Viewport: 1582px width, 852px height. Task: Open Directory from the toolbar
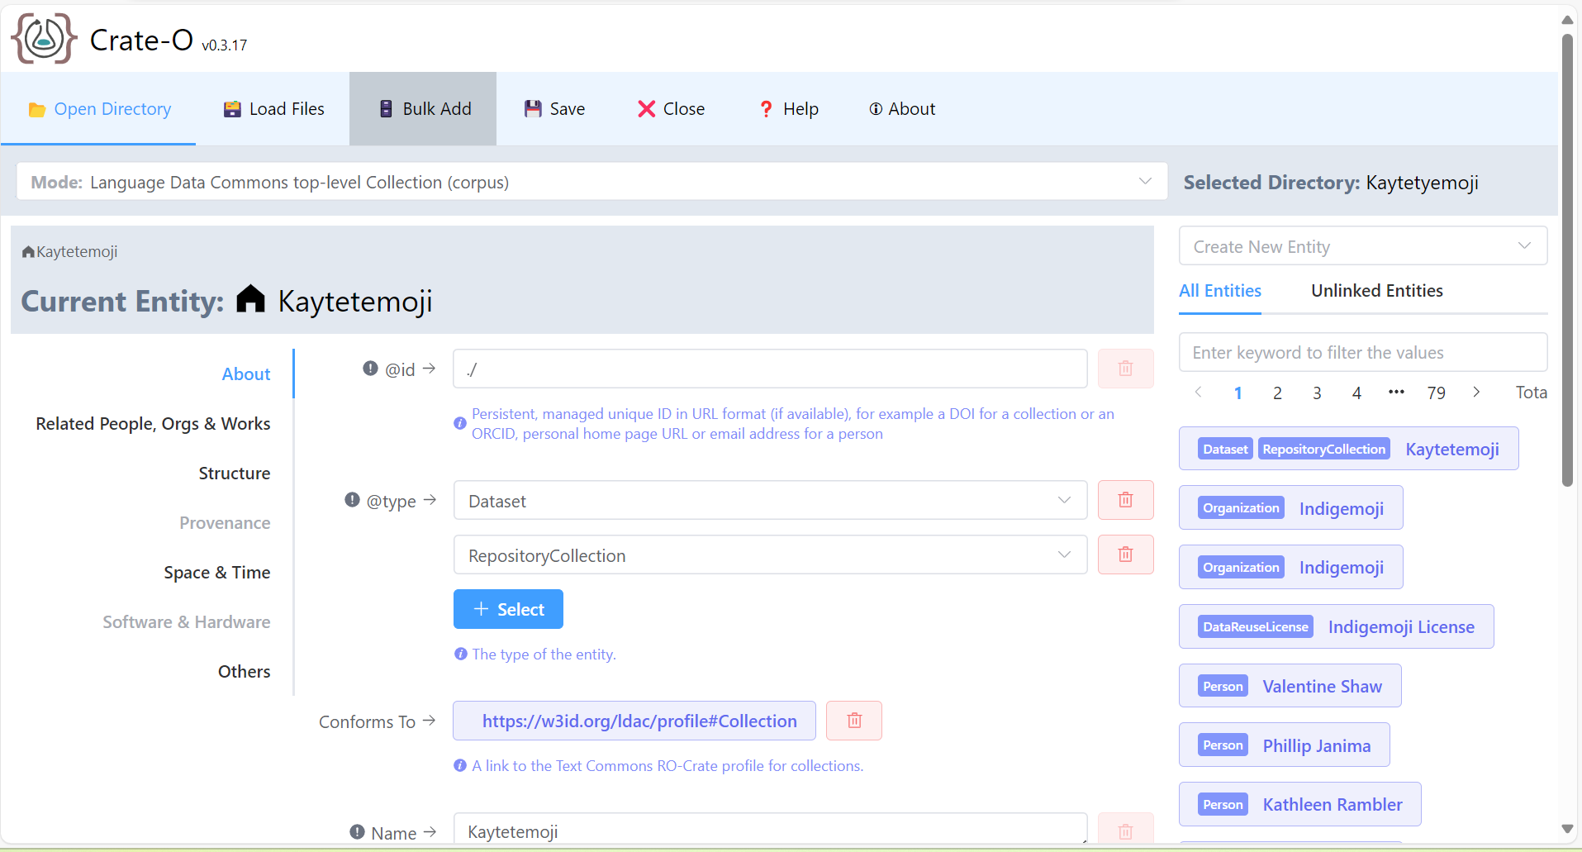click(99, 109)
